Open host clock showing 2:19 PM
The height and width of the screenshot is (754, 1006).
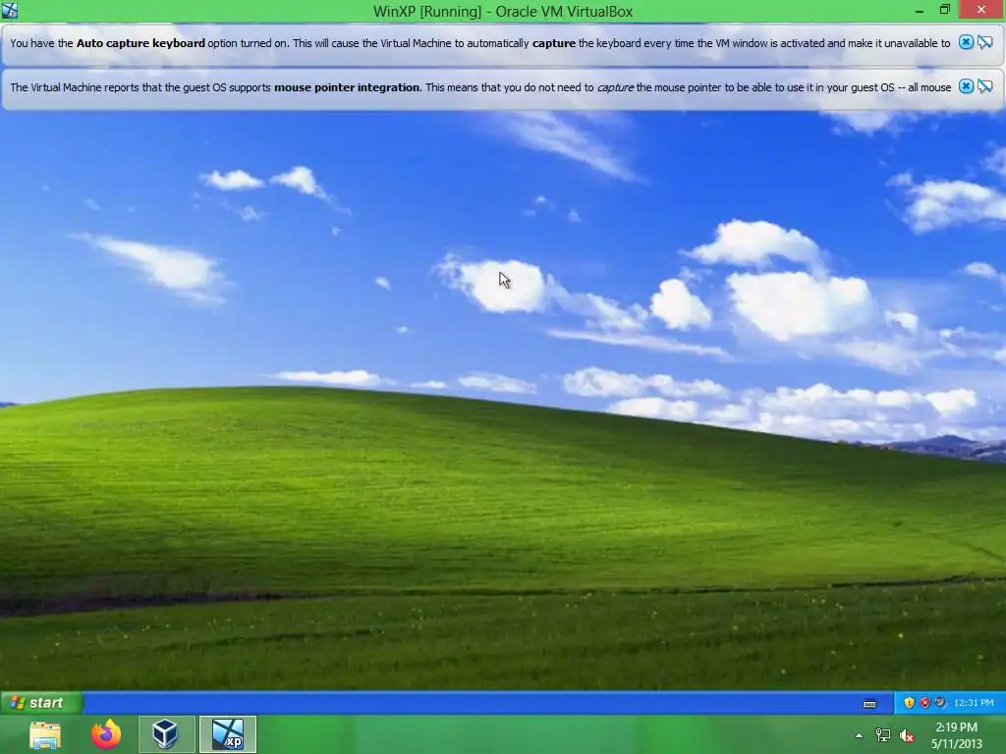(x=957, y=735)
